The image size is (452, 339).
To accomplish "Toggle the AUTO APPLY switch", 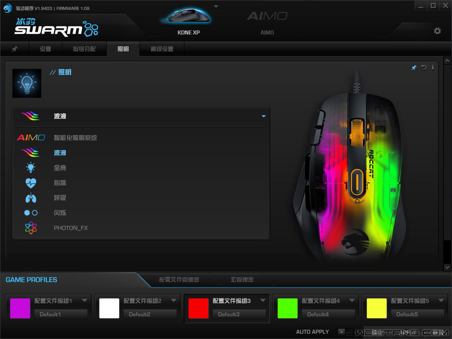I will 345,332.
